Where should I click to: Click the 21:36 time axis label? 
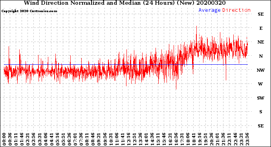[x=223, y=139]
